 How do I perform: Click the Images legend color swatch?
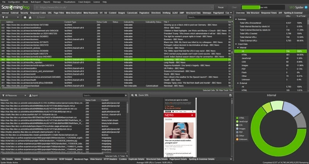(x=237, y=129)
